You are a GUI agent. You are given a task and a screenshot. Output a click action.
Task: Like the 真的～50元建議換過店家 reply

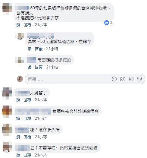coord(30,49)
